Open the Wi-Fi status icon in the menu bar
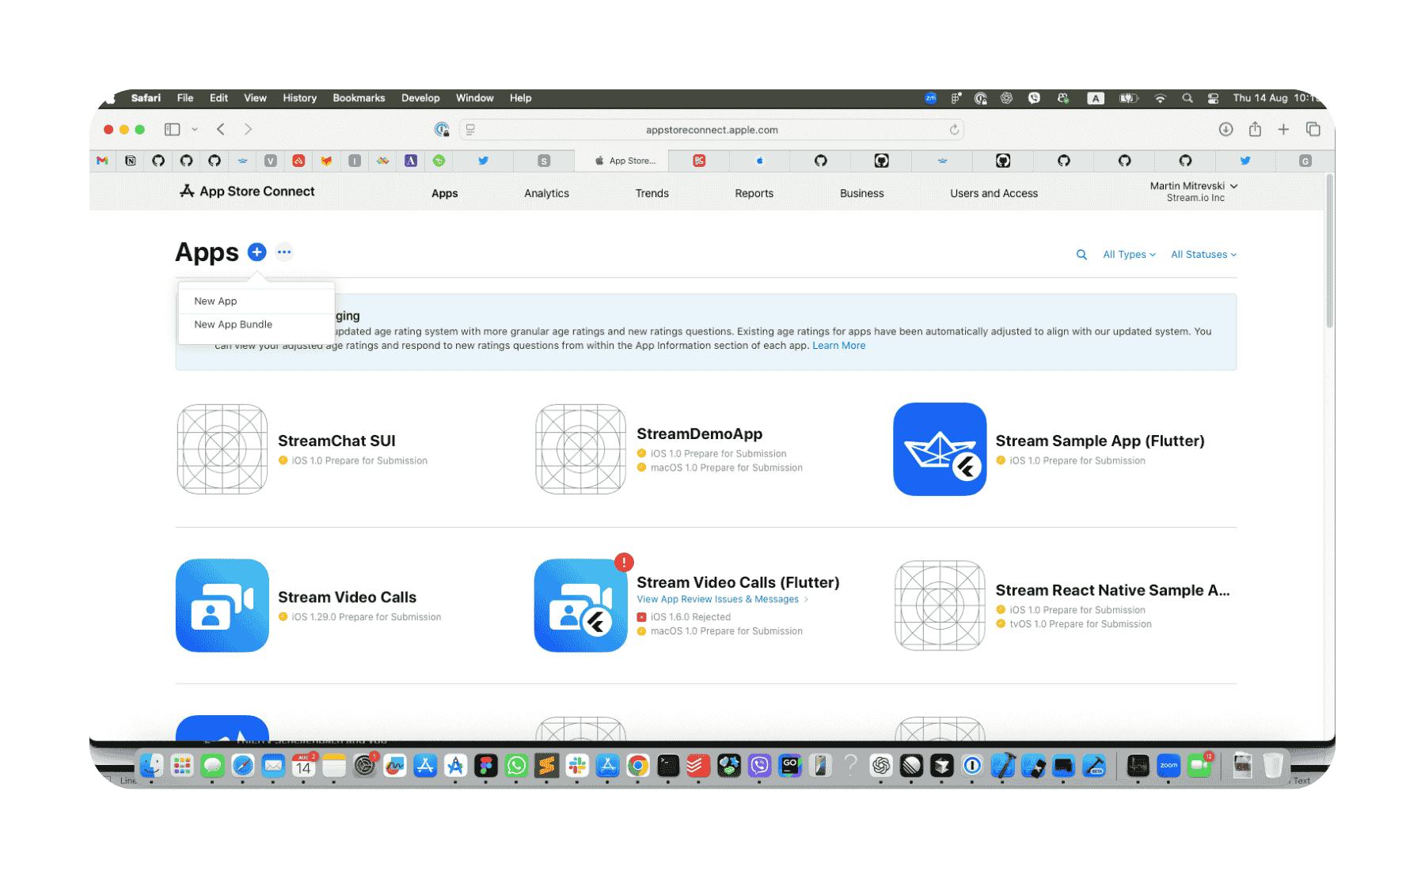1425x890 pixels. [1160, 98]
